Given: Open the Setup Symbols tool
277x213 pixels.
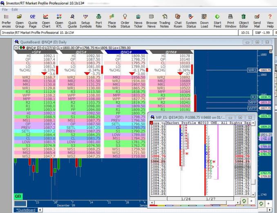Looking at the screenshot, I should pos(85,21).
